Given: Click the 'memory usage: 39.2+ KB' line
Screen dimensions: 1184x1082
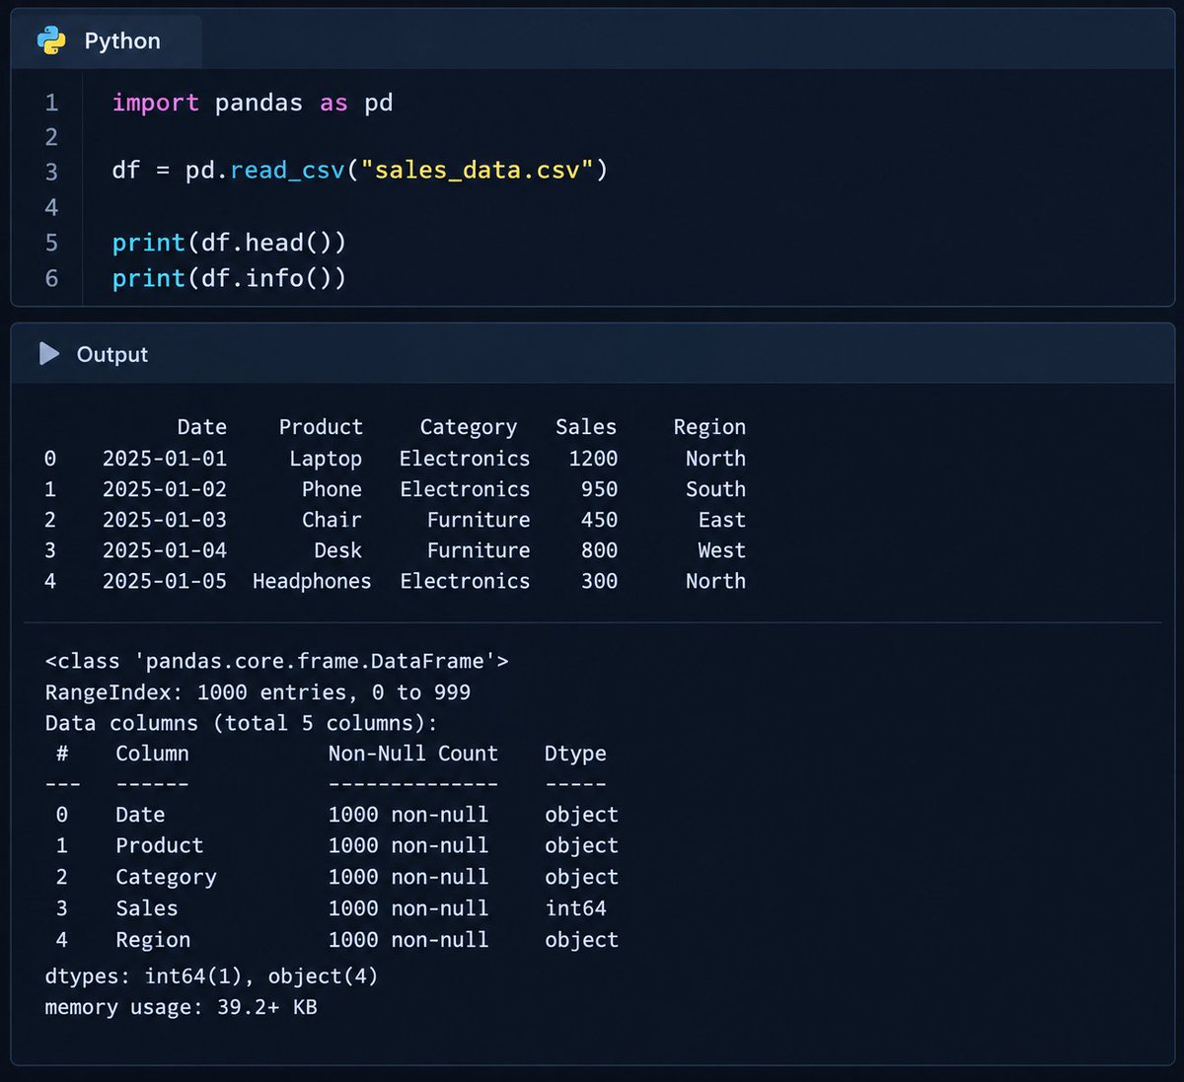Looking at the screenshot, I should coord(181,1007).
